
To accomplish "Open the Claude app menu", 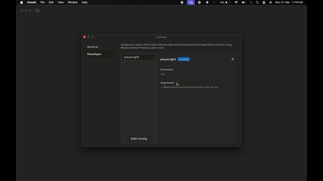I will click(32, 2).
